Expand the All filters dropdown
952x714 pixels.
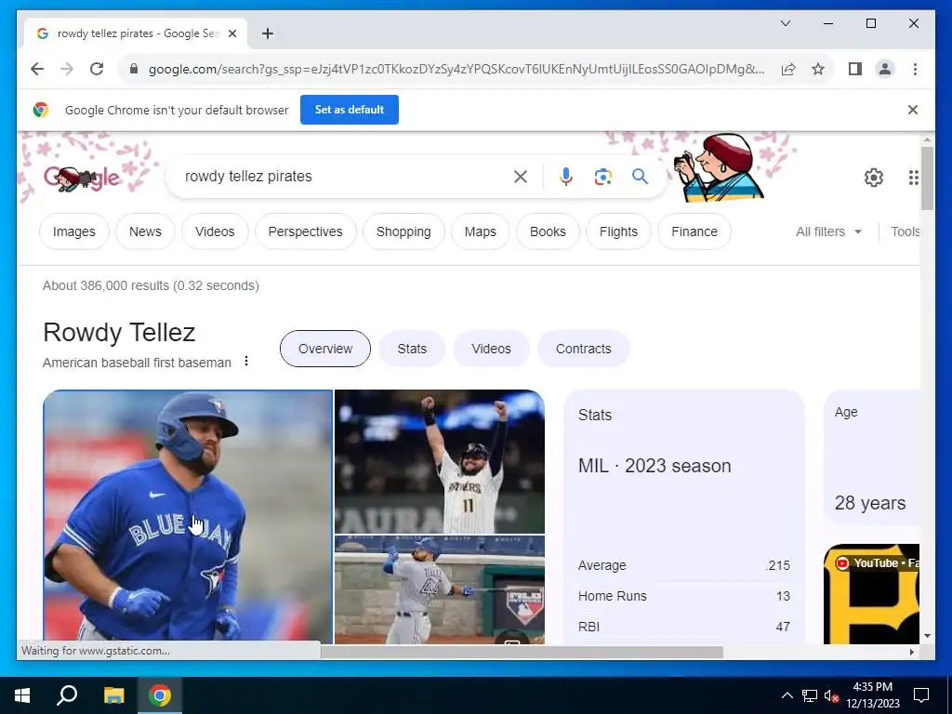tap(828, 231)
